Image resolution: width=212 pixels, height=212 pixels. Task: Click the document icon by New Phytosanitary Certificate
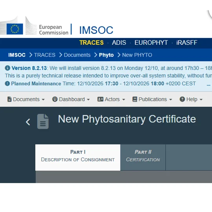(x=43, y=121)
